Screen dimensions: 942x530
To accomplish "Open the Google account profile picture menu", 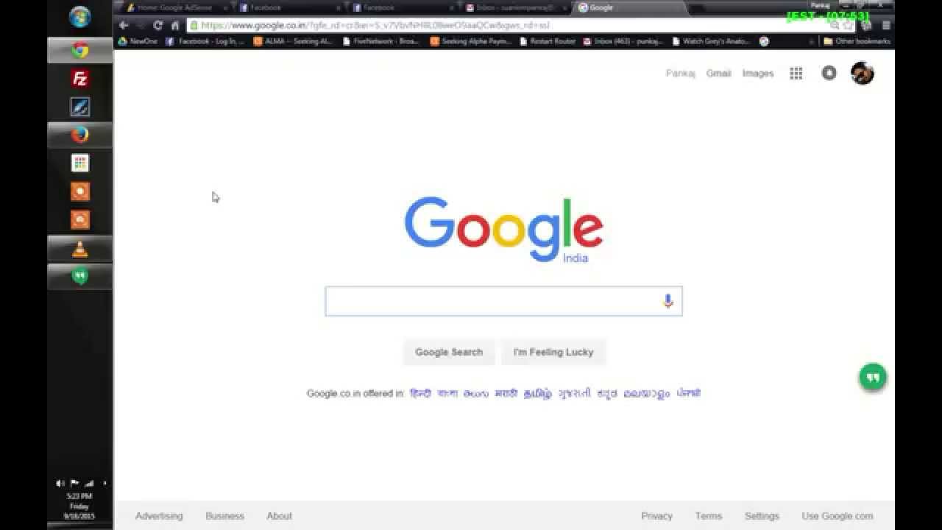I will (862, 74).
